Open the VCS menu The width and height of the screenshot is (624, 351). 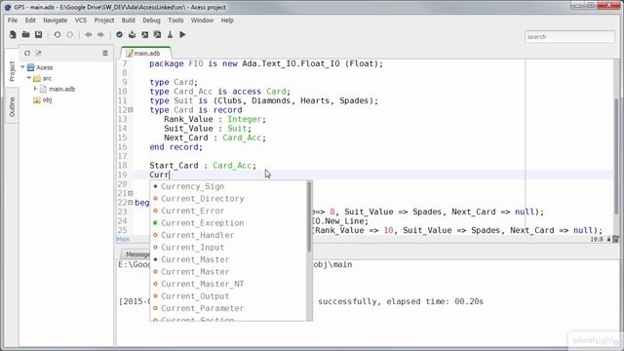pos(80,20)
